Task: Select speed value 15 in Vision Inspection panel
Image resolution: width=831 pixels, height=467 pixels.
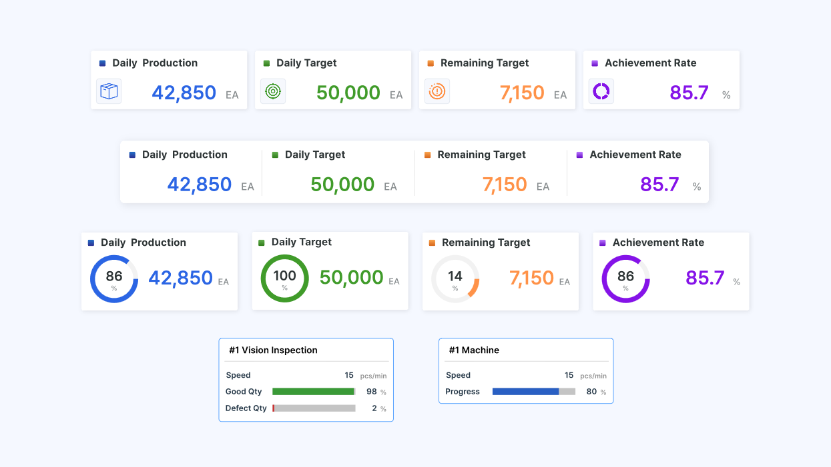Action: 349,375
